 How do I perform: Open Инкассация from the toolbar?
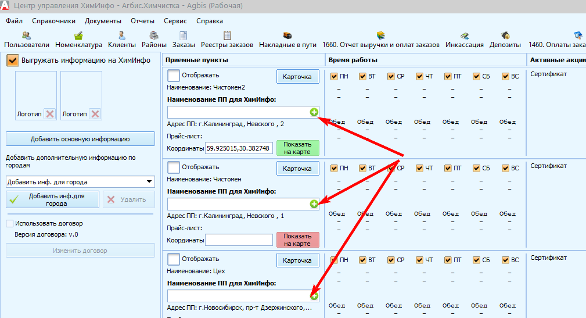pyautogui.click(x=465, y=40)
